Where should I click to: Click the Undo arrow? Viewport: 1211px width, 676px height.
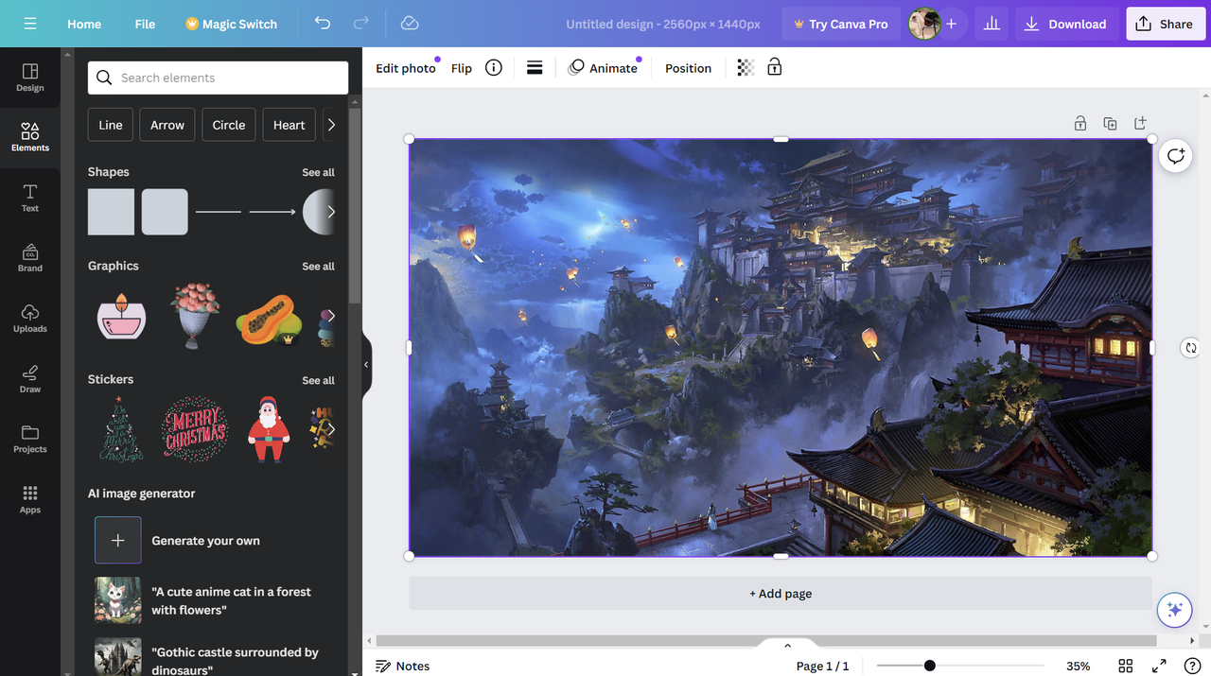pyautogui.click(x=323, y=24)
